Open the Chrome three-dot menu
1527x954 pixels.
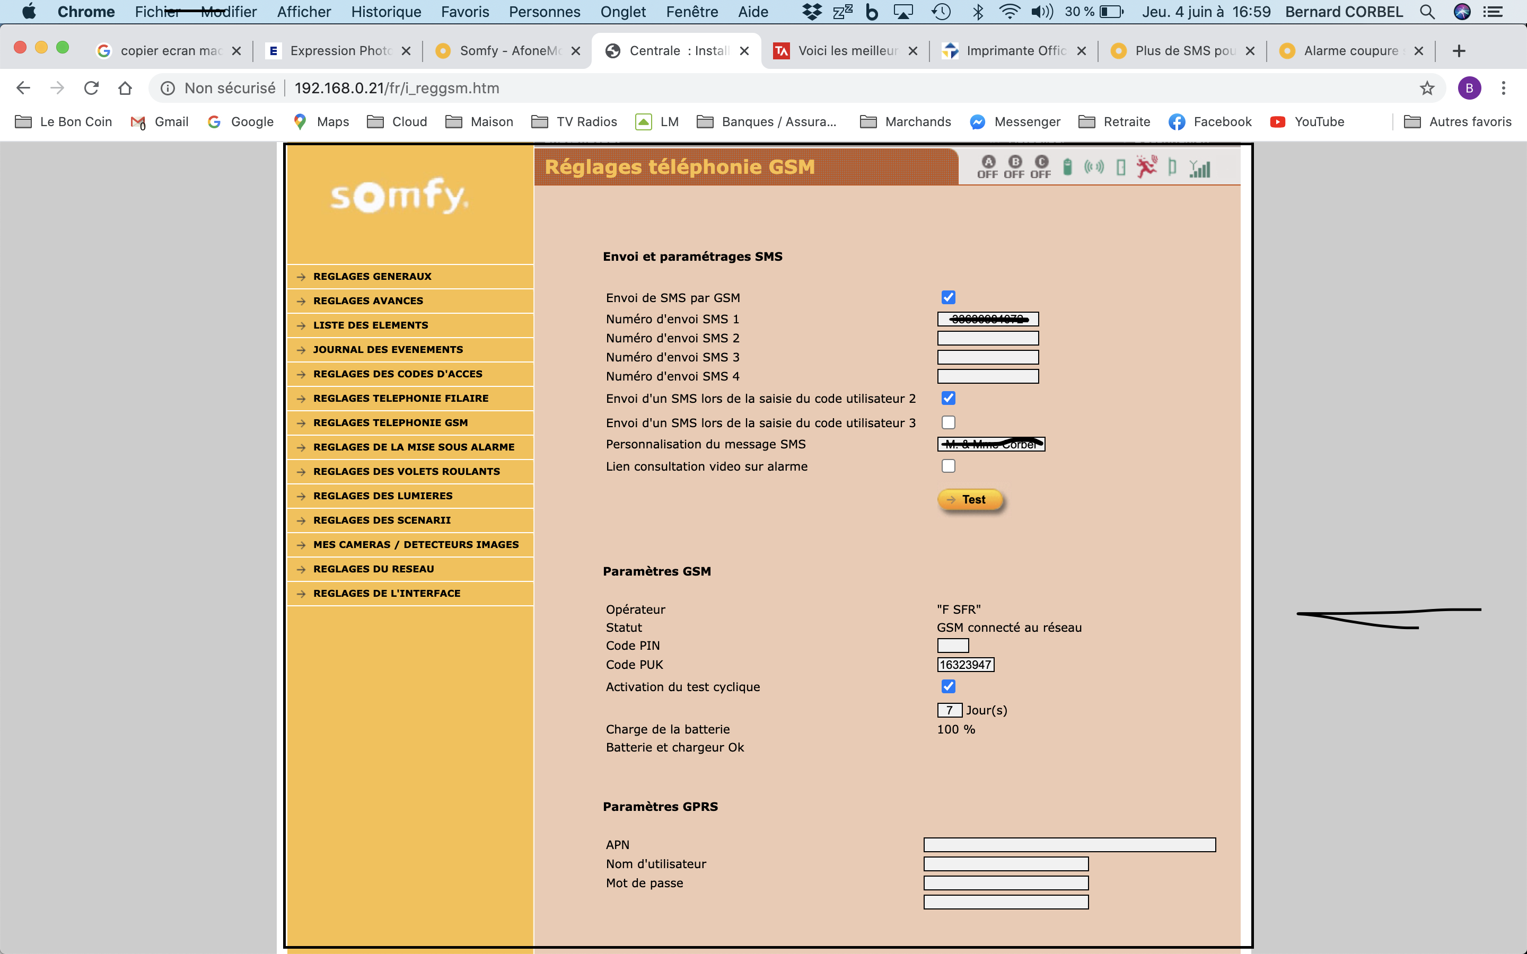tap(1504, 89)
